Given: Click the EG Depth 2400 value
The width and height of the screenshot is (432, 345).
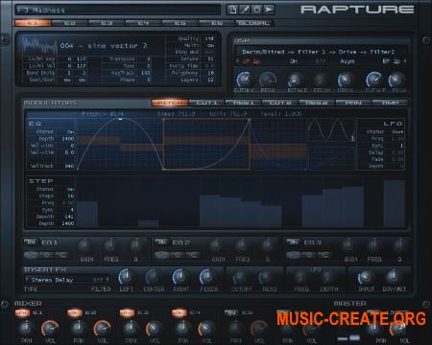Looking at the screenshot, I should (x=67, y=139).
